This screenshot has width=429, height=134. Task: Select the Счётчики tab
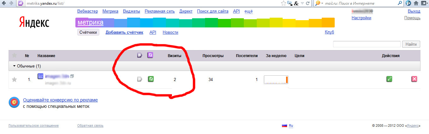point(88,32)
